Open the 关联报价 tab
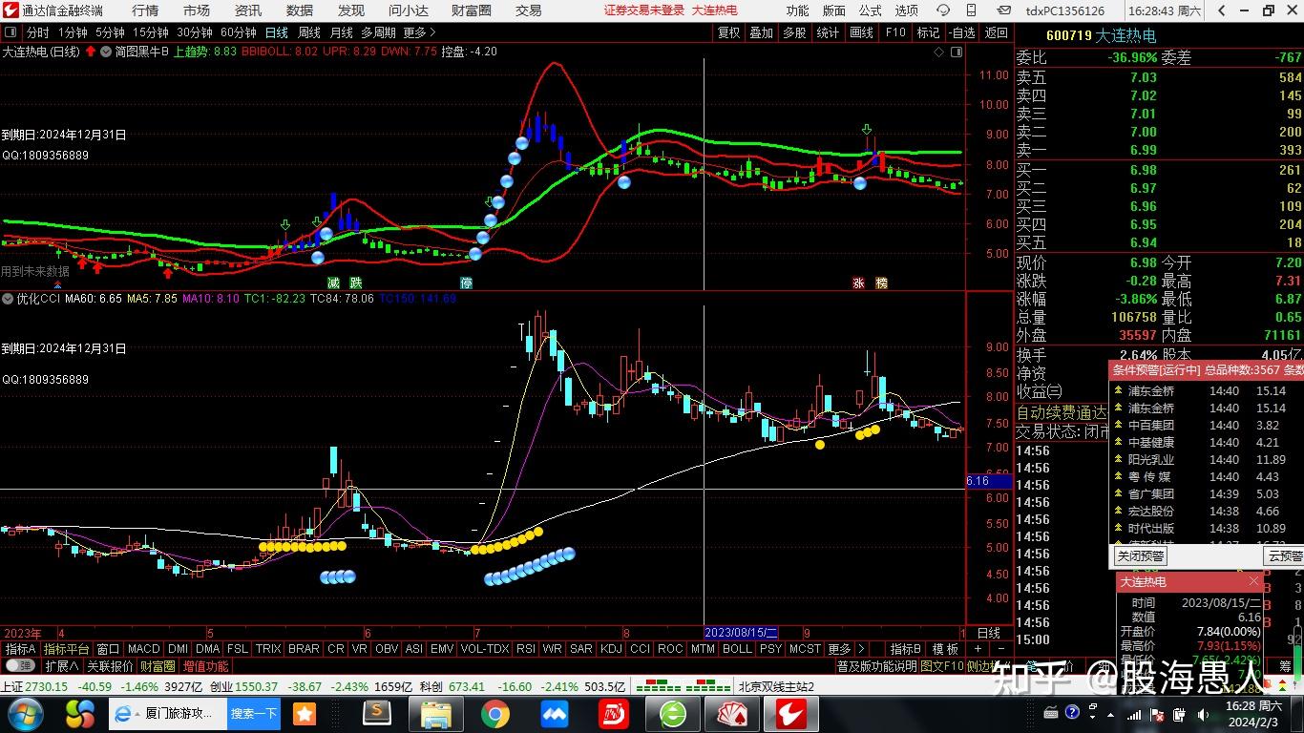The image size is (1304, 733). (x=110, y=666)
